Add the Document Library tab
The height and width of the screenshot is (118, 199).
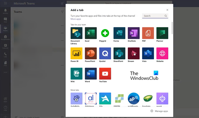point(76,33)
